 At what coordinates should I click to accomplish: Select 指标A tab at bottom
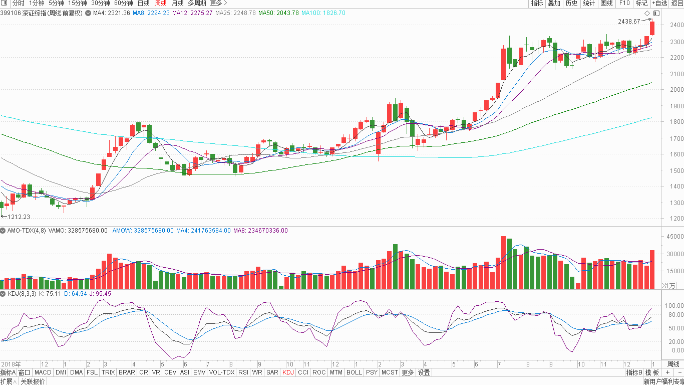tap(8, 372)
